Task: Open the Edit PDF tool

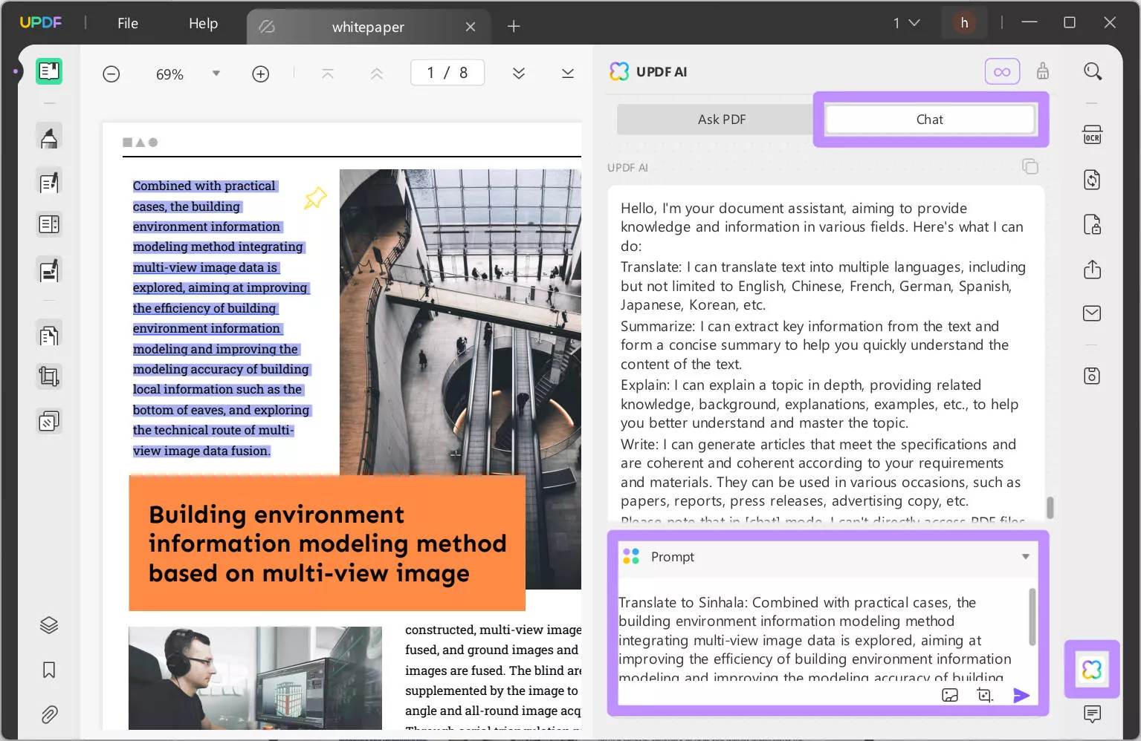Action: point(49,182)
